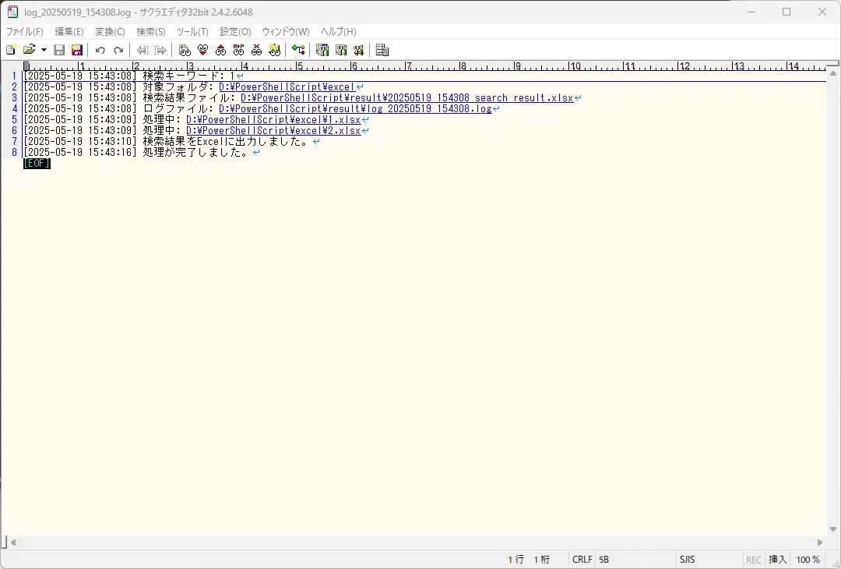The image size is (841, 569).
Task: Open the 設定(O) menu
Action: pos(235,32)
